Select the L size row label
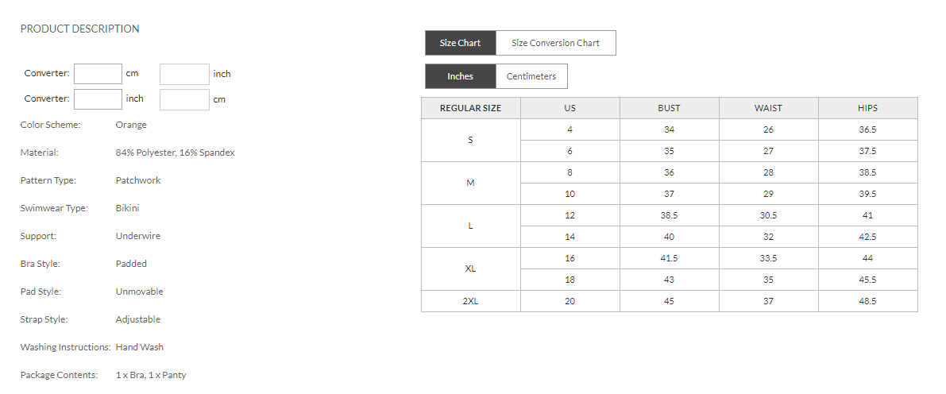Viewport: 946px width, 394px height. (470, 226)
